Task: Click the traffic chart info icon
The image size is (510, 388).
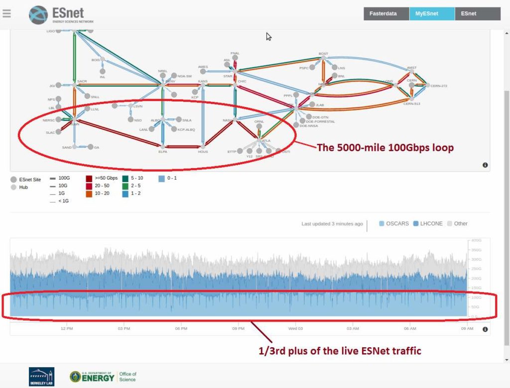Action: point(485,329)
